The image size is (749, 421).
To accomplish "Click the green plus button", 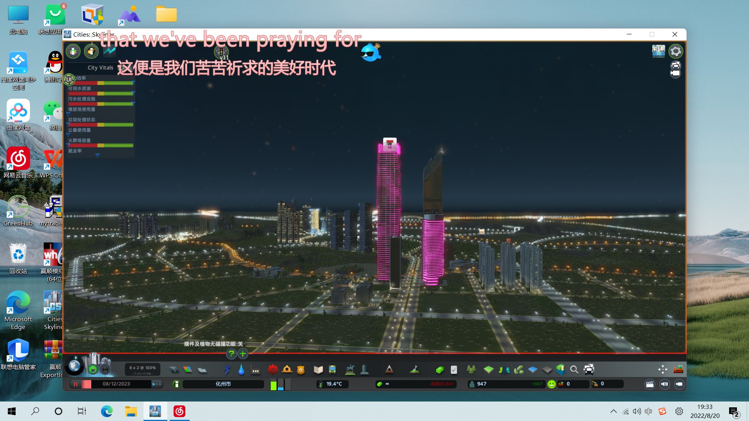I will click(x=243, y=354).
